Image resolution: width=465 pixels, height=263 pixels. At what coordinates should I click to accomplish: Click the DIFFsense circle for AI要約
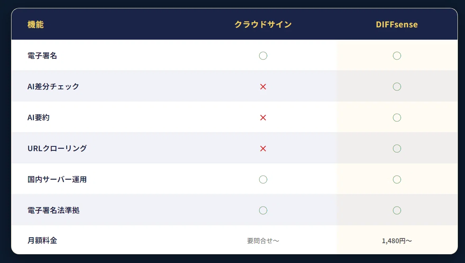click(397, 117)
